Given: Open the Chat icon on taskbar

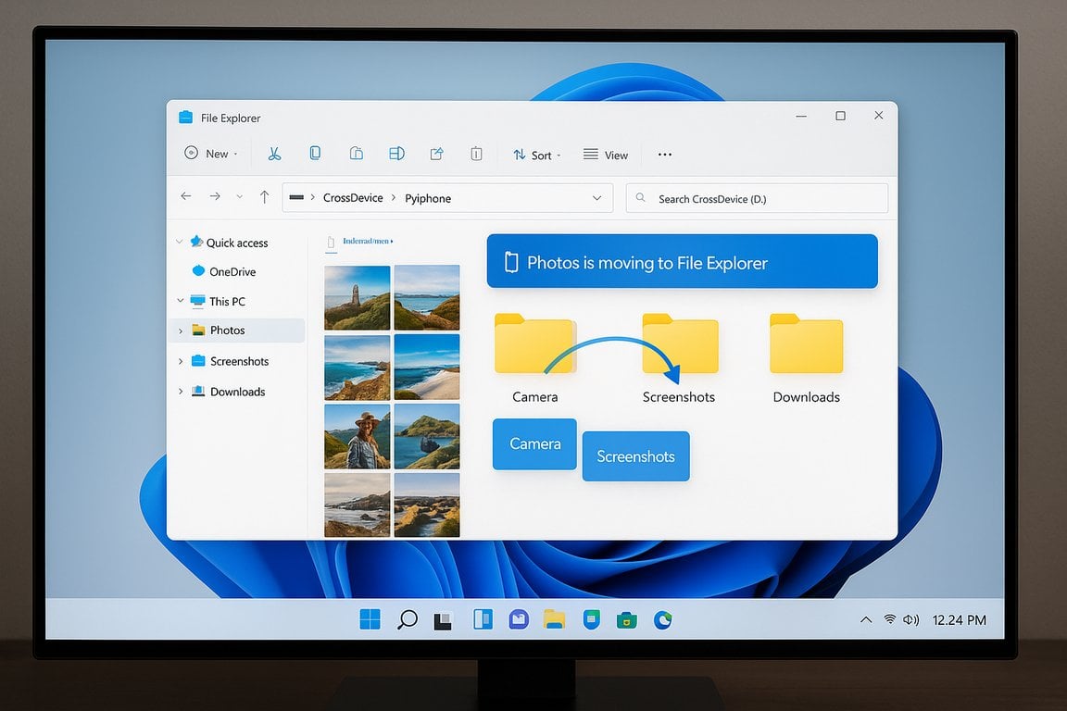Looking at the screenshot, I should coord(519,619).
